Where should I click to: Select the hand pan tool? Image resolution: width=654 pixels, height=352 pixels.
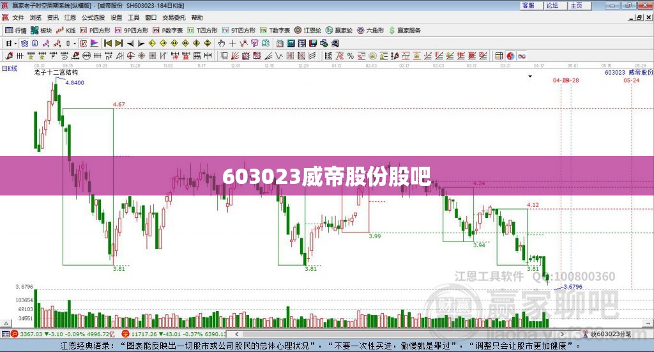[x=222, y=43]
